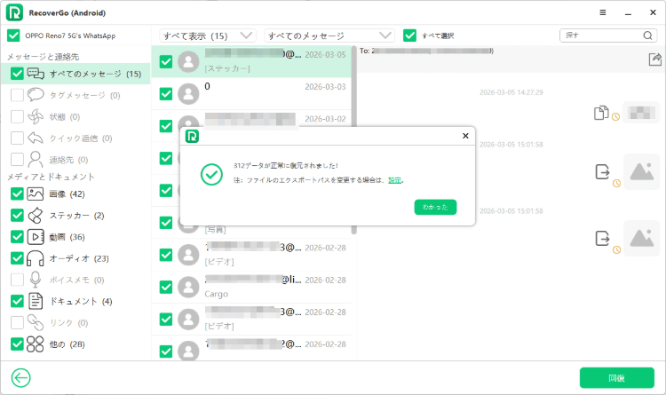Click the images picture icon
This screenshot has height=395, width=666.
[36, 194]
